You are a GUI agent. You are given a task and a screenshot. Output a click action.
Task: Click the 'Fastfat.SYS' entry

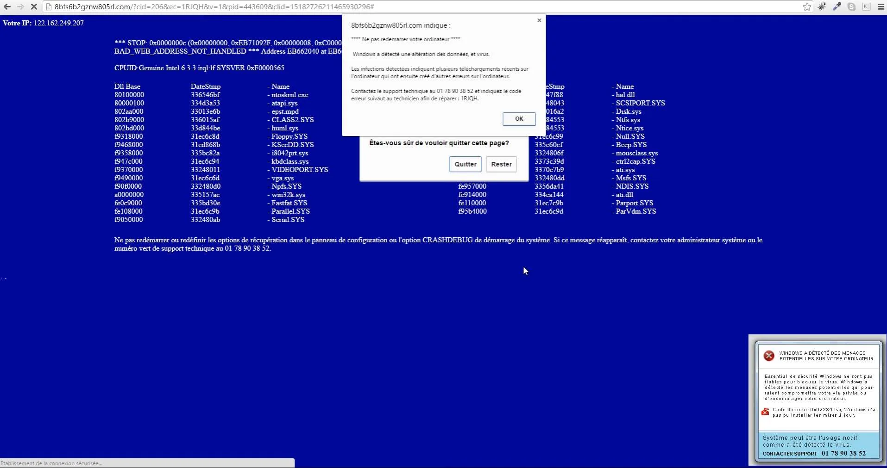289,203
